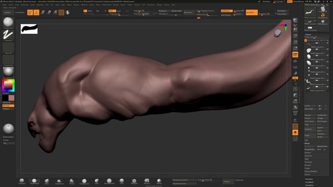
Task: Click the Sculptris Pro icon
Action: tap(68, 12)
